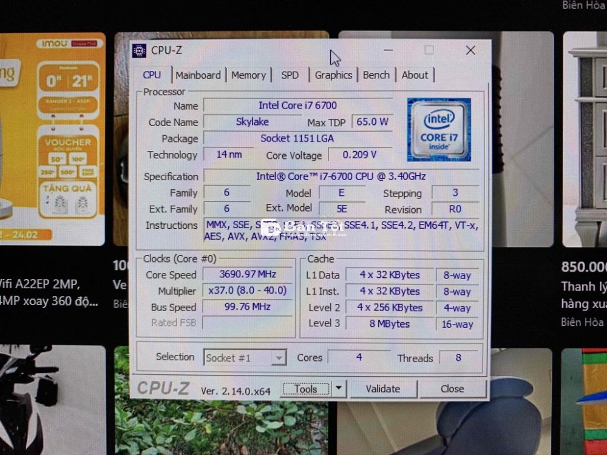Click the i7-6700 CPU @ 3.40GHz specification
Screen dimensions: 607x455
341,177
